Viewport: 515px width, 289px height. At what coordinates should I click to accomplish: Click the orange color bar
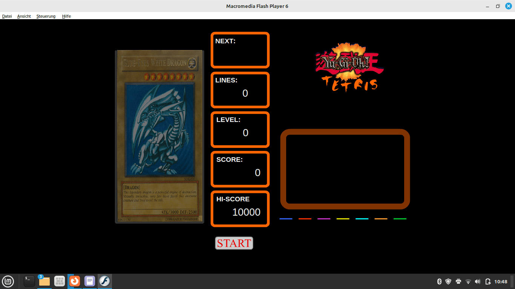pyautogui.click(x=381, y=219)
